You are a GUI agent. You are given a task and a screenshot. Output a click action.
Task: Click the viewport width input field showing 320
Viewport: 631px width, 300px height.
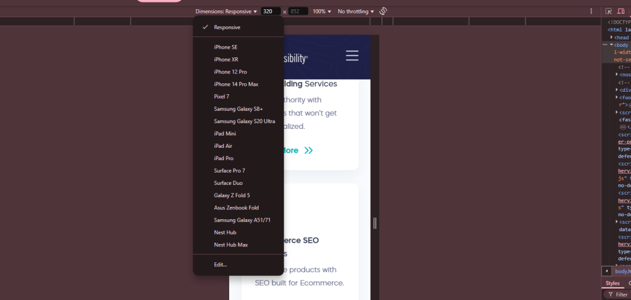(270, 11)
